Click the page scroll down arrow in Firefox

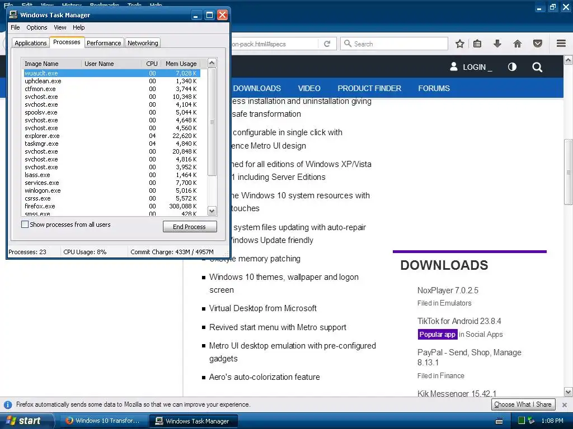(569, 392)
